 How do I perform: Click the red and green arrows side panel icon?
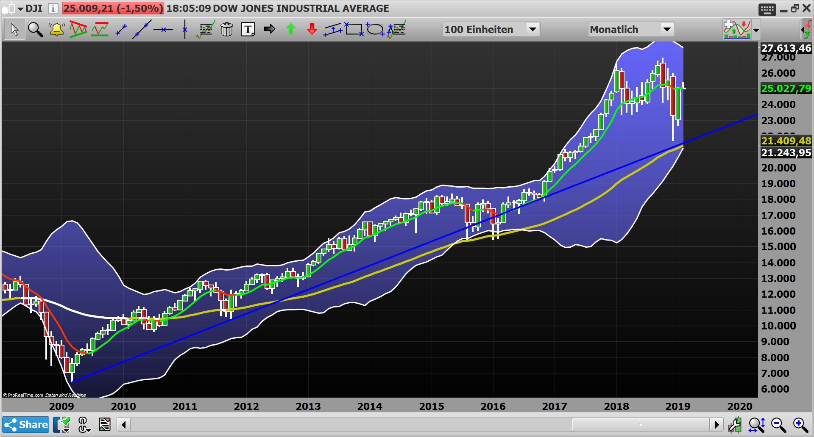pyautogui.click(x=806, y=30)
